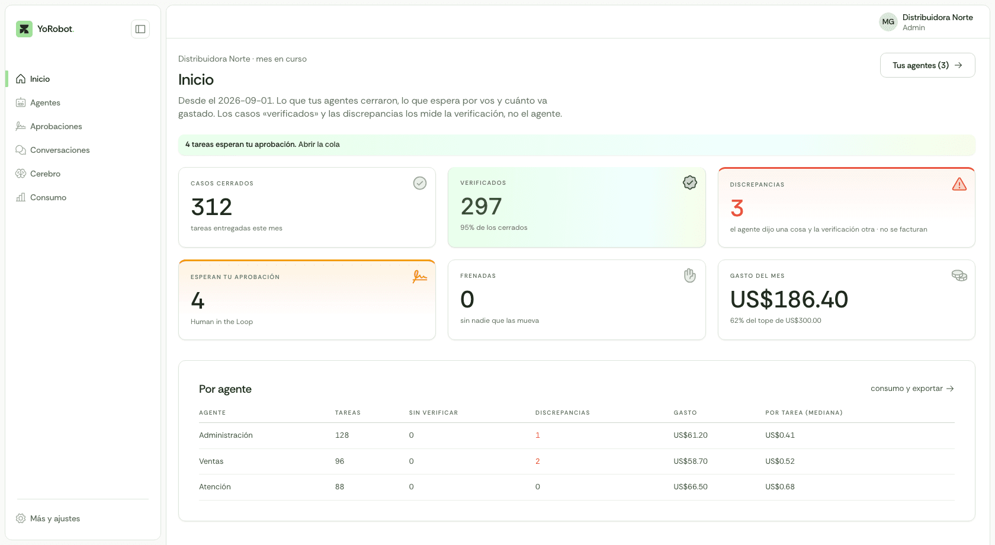Click the Cerebro brain icon in the sidebar
995x545 pixels.
coord(21,174)
